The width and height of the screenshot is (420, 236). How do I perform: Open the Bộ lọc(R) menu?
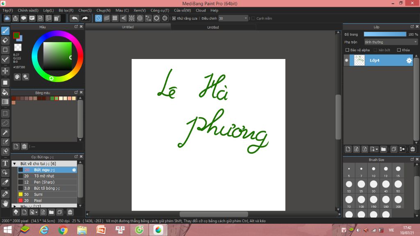click(x=66, y=10)
